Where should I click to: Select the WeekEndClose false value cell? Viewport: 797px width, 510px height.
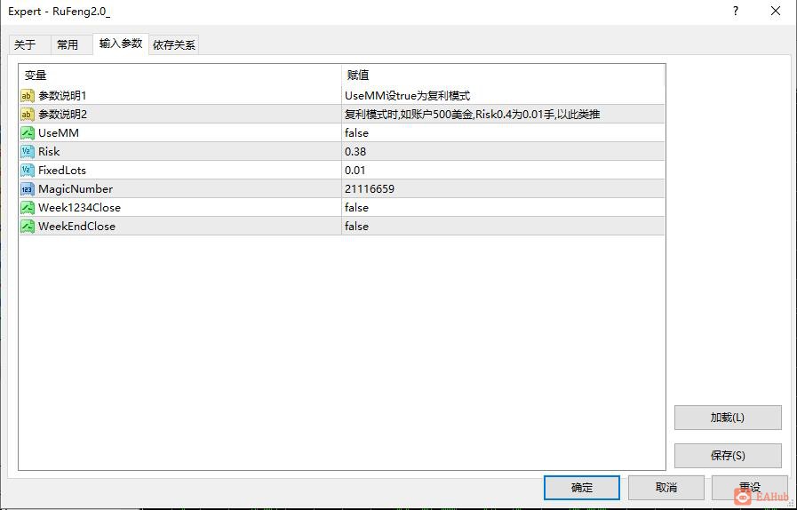point(503,227)
